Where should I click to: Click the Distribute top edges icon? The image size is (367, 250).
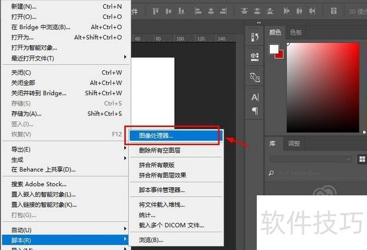[x=244, y=11]
